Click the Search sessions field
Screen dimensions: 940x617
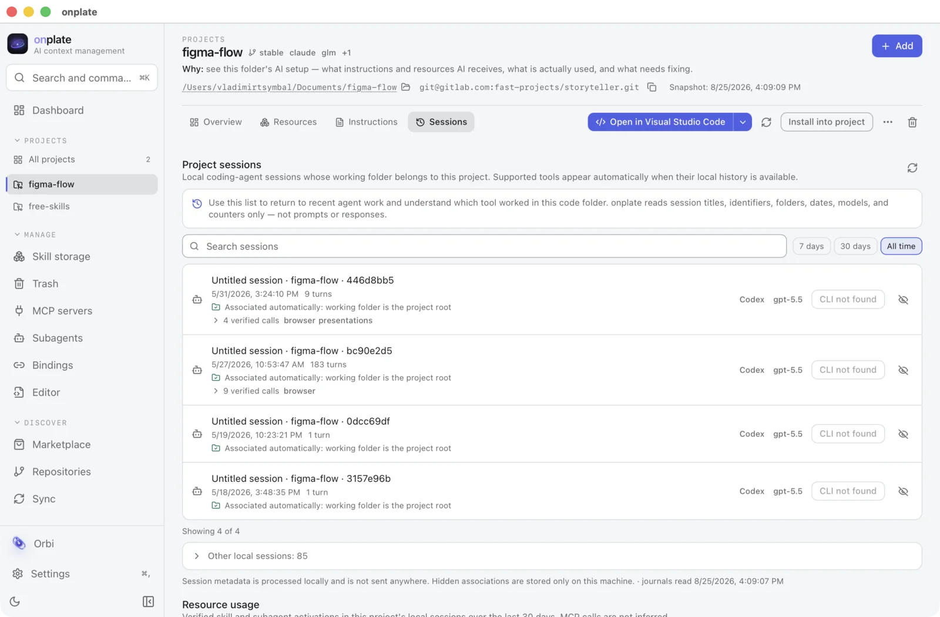click(484, 246)
